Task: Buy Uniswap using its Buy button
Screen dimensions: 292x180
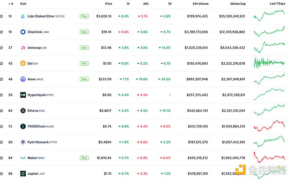Action: pyautogui.click(x=84, y=48)
